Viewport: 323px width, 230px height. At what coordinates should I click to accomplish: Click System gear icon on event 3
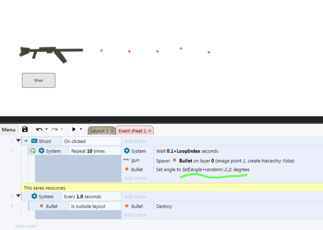pyautogui.click(x=34, y=196)
